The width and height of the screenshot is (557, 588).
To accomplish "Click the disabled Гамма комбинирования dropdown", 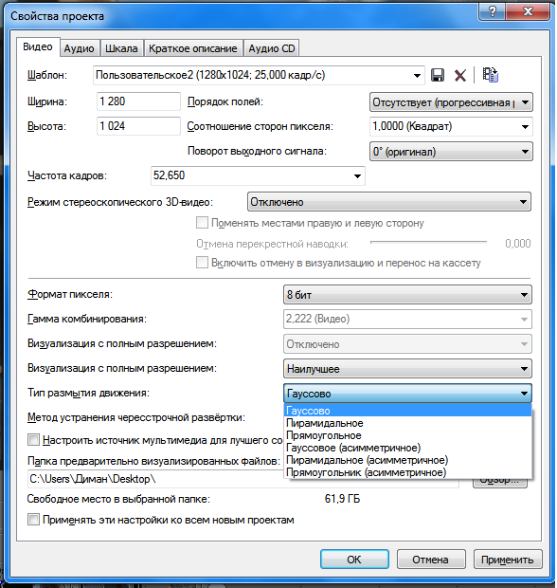I will pyautogui.click(x=407, y=319).
